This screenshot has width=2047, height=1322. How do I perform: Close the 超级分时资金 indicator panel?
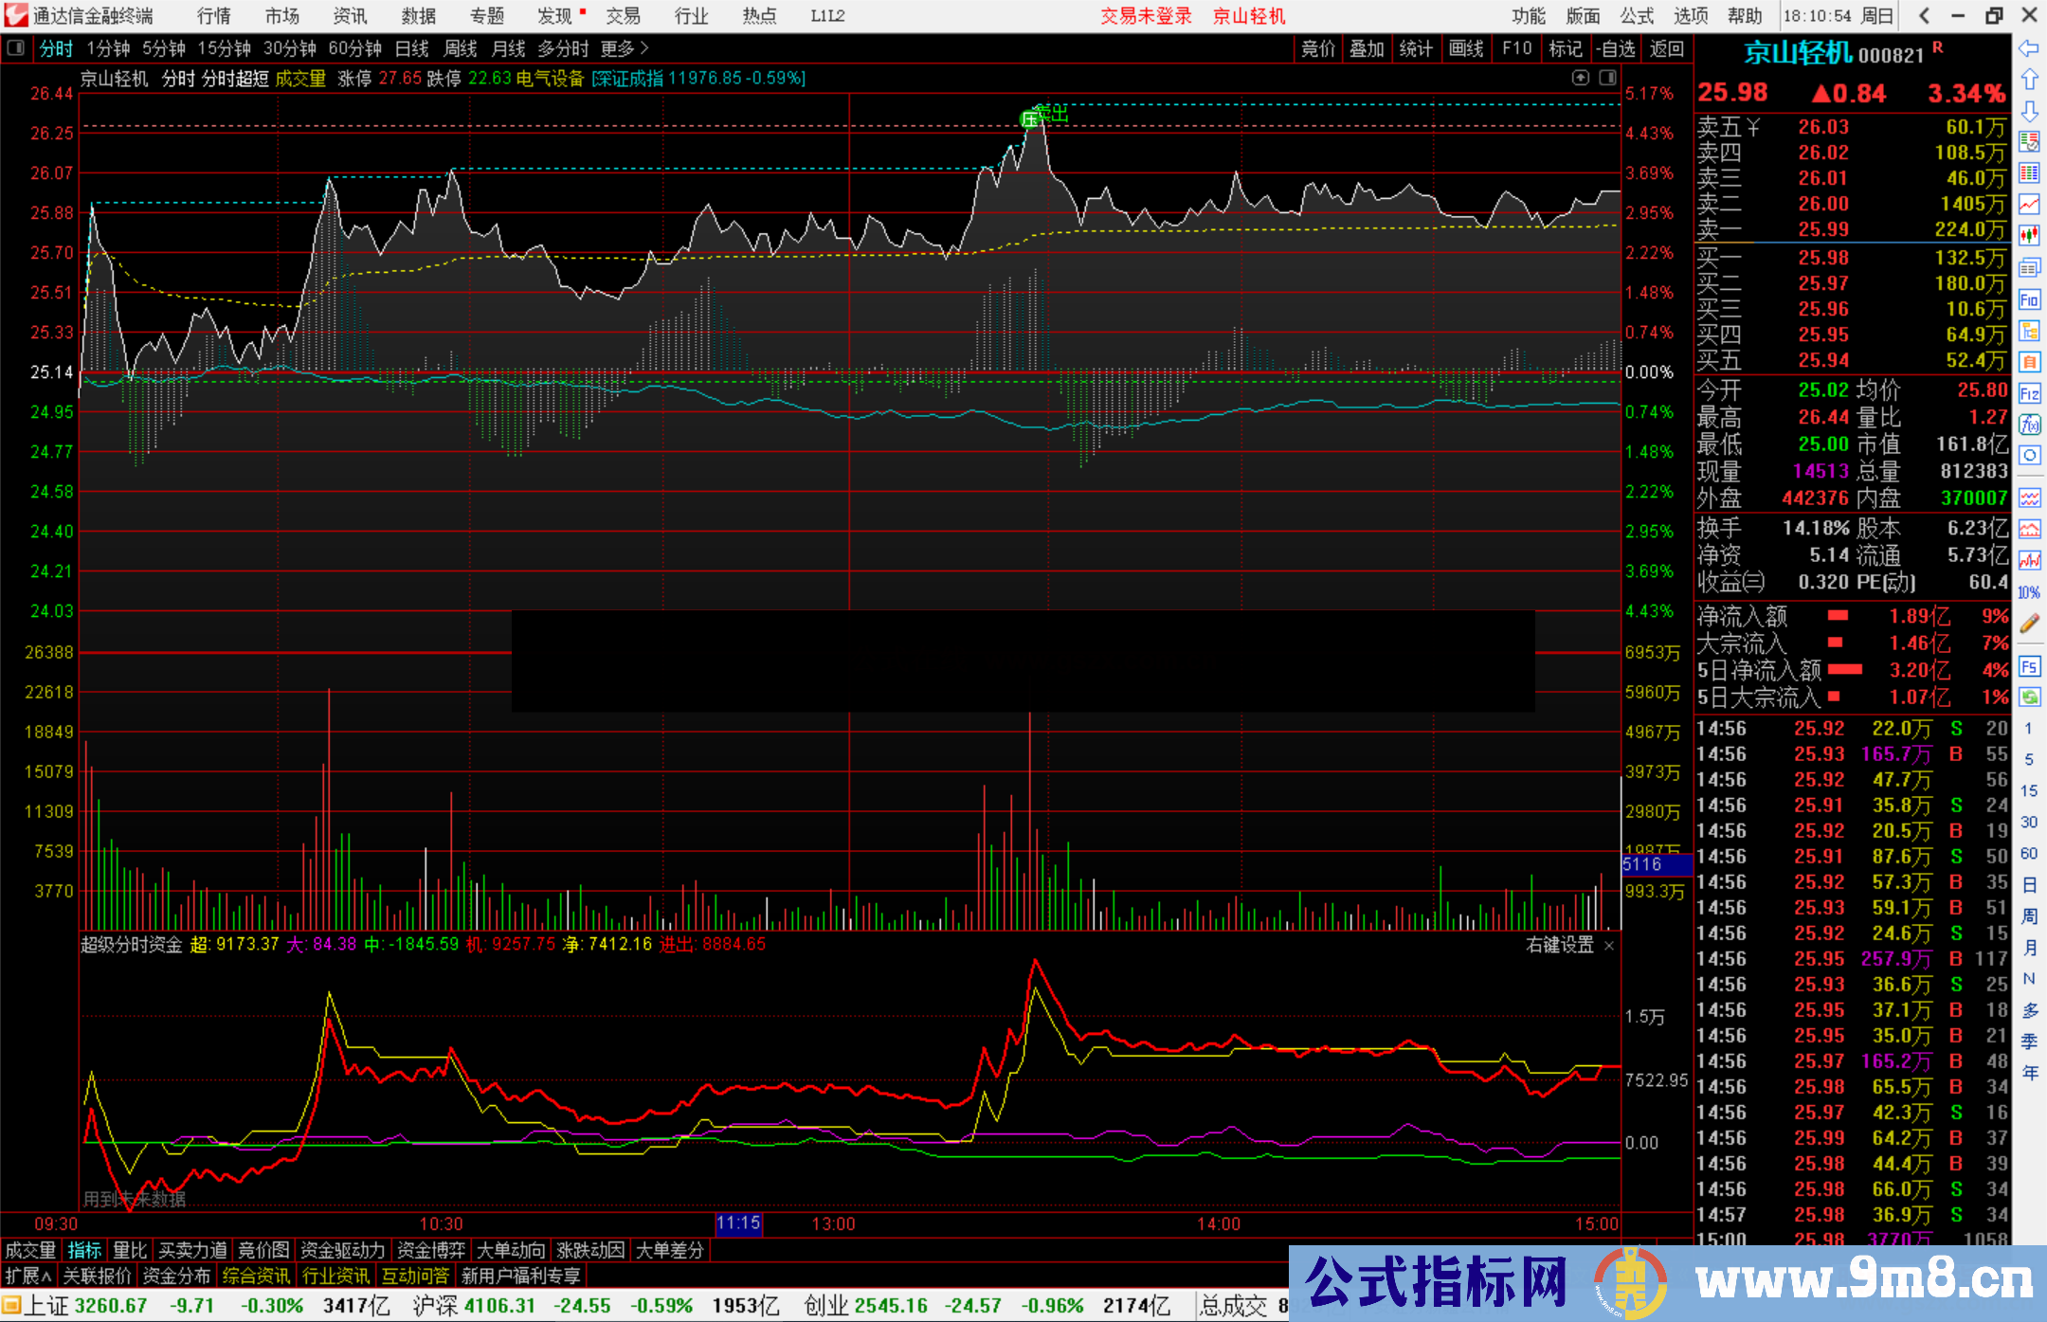click(1608, 945)
